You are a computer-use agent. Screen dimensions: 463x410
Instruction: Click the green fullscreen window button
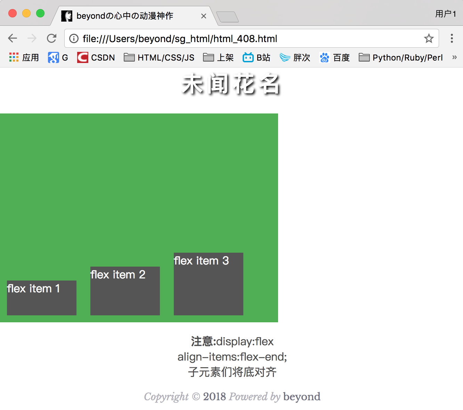[x=40, y=13]
